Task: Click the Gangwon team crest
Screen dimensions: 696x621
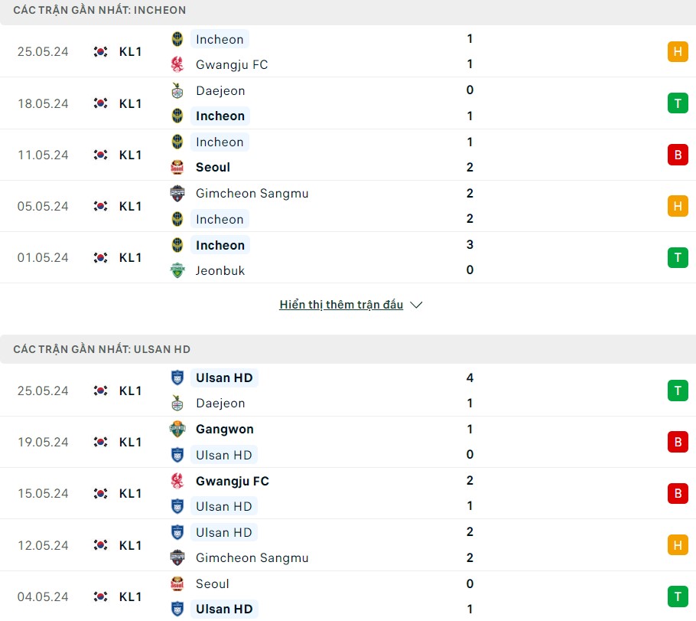Action: 177,430
